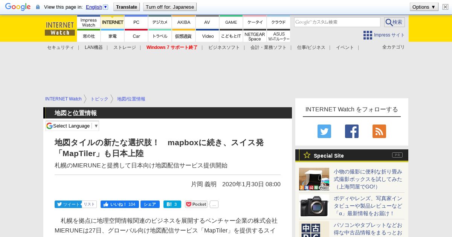Follow INTERNET Watch on Twitter icon
The height and width of the screenshot is (237, 452).
click(x=324, y=131)
